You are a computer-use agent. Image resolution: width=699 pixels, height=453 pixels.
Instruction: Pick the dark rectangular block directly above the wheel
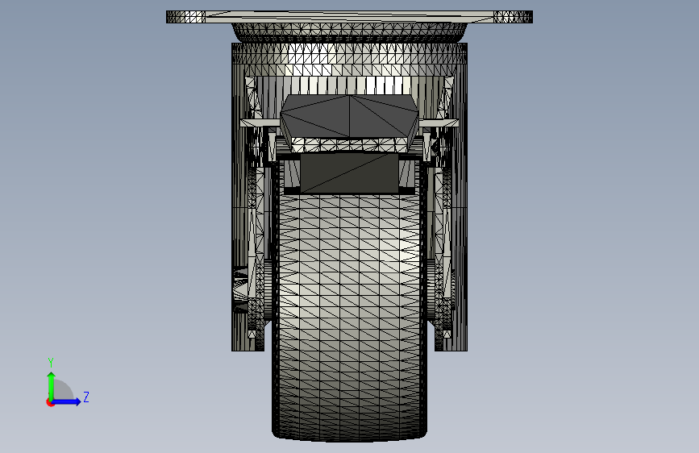[349, 173]
